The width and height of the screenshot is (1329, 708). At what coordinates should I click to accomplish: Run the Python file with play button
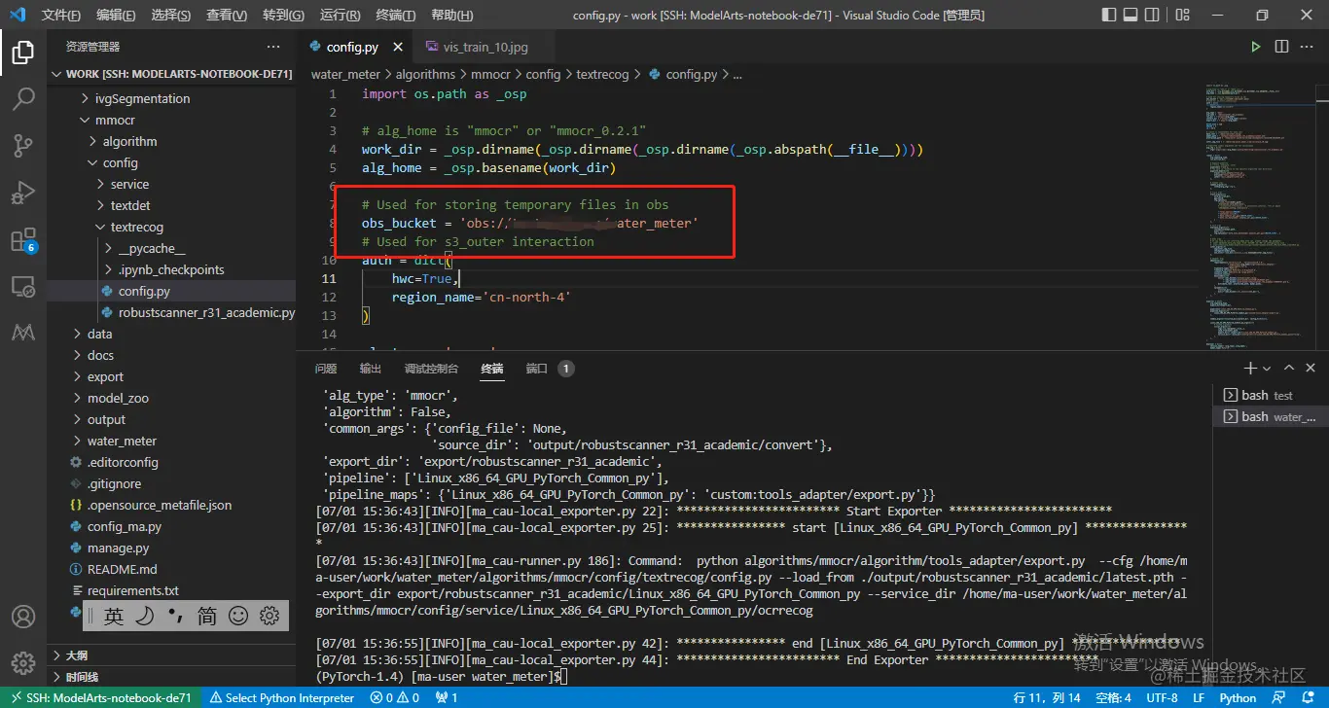(x=1256, y=47)
